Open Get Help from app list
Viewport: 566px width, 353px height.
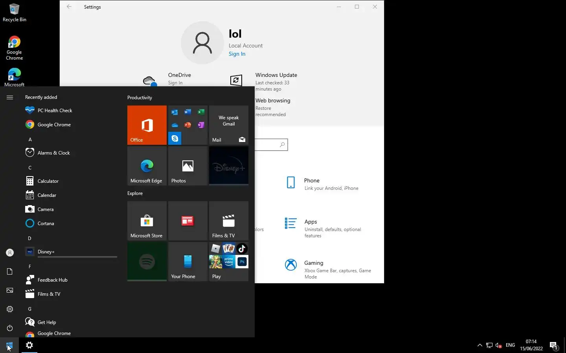71,322
